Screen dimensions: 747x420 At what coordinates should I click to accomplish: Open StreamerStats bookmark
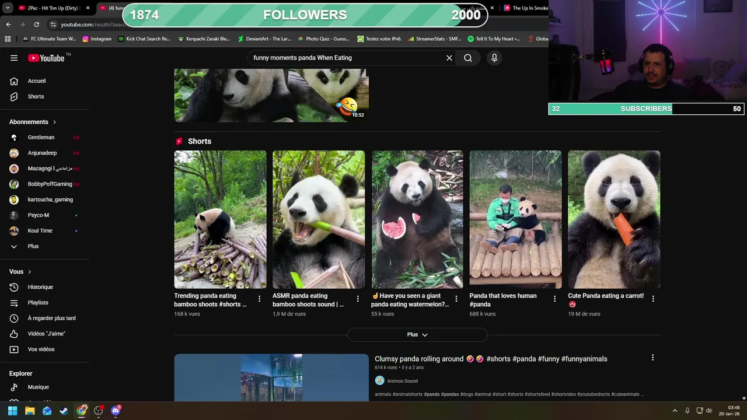pyautogui.click(x=434, y=39)
